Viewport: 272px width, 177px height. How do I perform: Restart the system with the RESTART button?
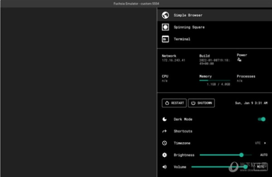[x=174, y=103]
